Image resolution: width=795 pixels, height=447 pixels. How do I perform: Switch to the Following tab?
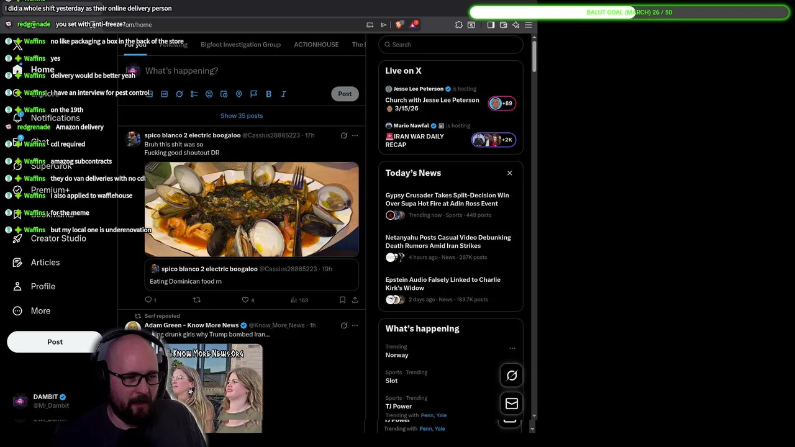coord(173,45)
